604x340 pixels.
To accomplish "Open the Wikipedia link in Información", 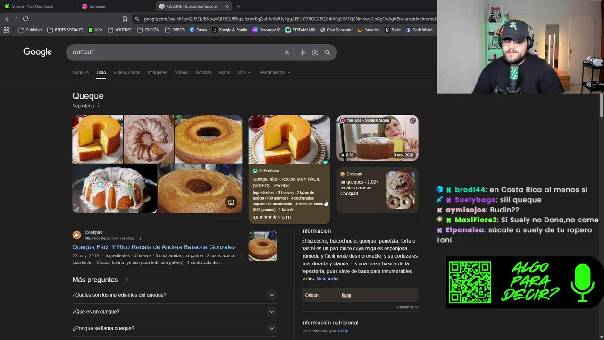I will click(x=327, y=279).
